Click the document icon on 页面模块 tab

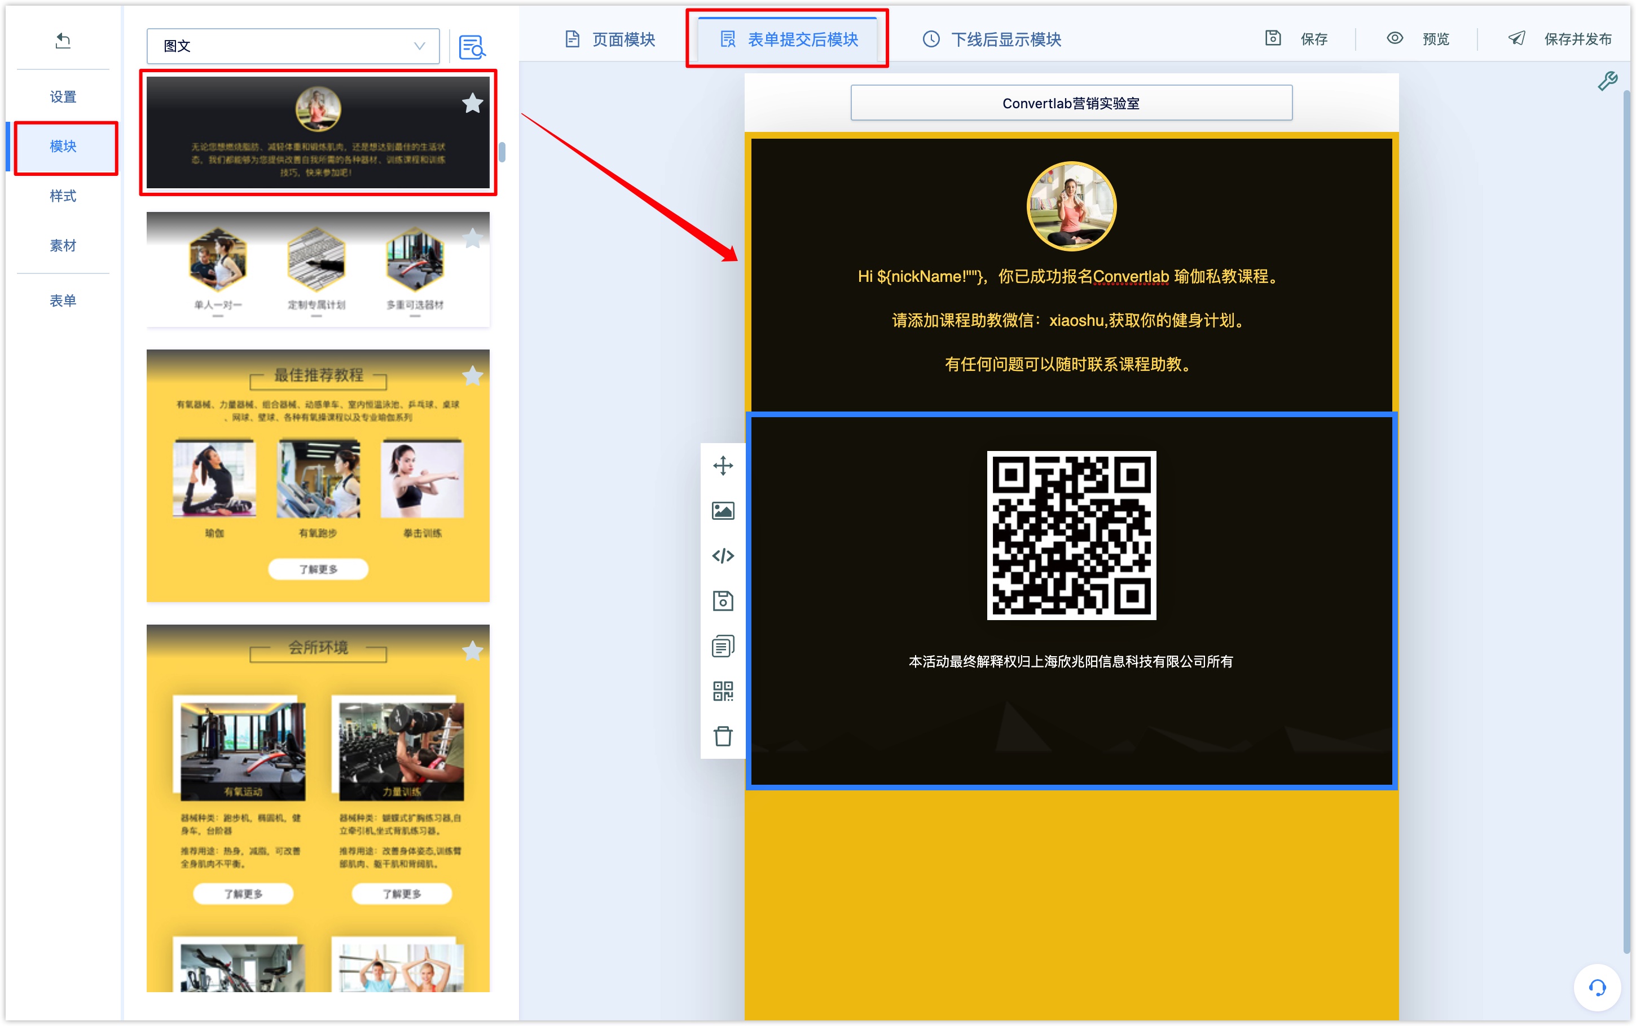572,39
